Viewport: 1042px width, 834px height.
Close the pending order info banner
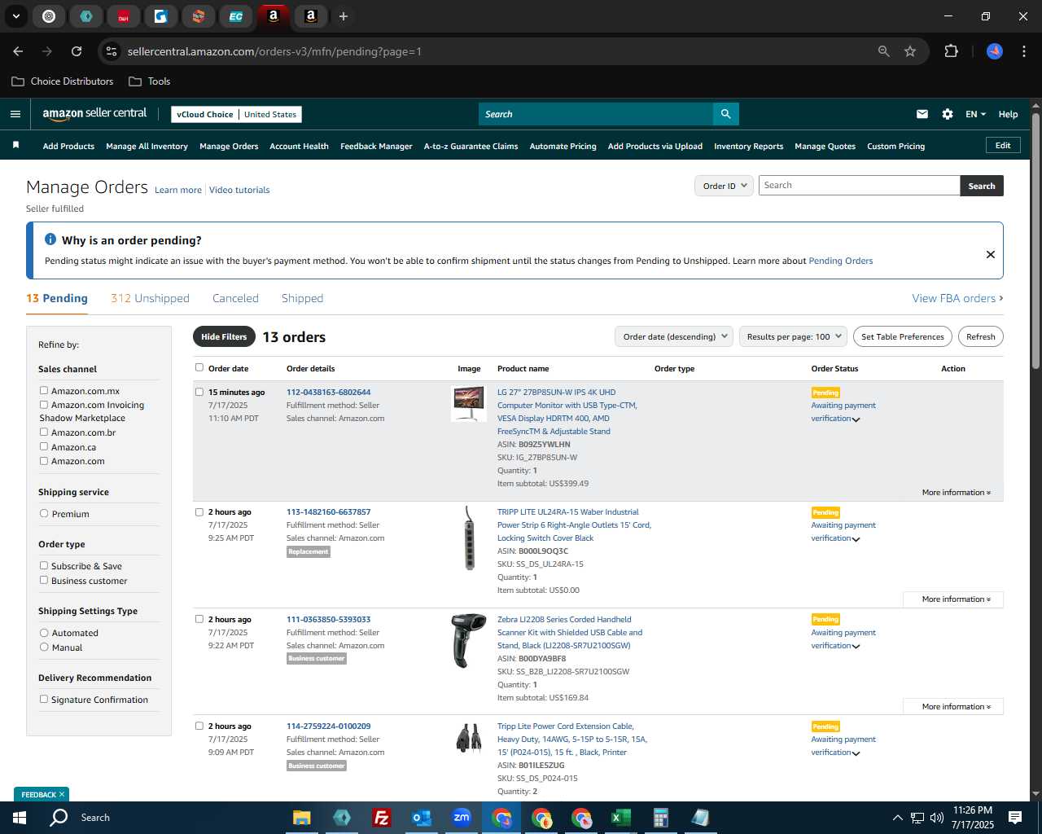click(x=991, y=254)
